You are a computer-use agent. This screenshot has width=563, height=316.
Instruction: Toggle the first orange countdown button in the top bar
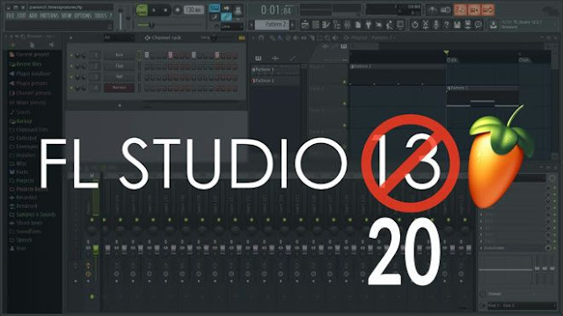click(460, 10)
